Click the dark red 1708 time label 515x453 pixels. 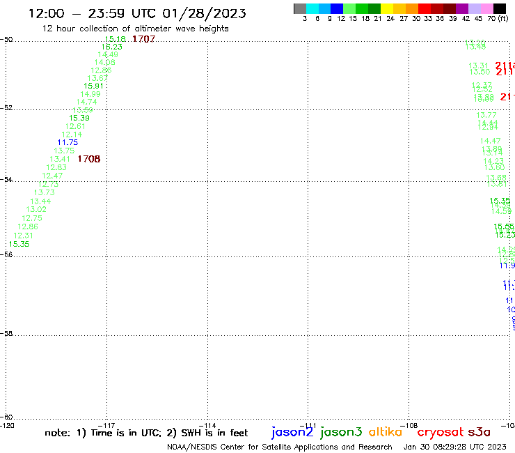pyautogui.click(x=89, y=159)
